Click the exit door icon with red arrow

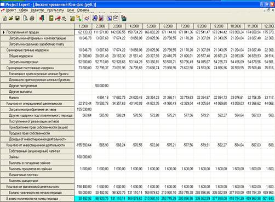[42, 18]
